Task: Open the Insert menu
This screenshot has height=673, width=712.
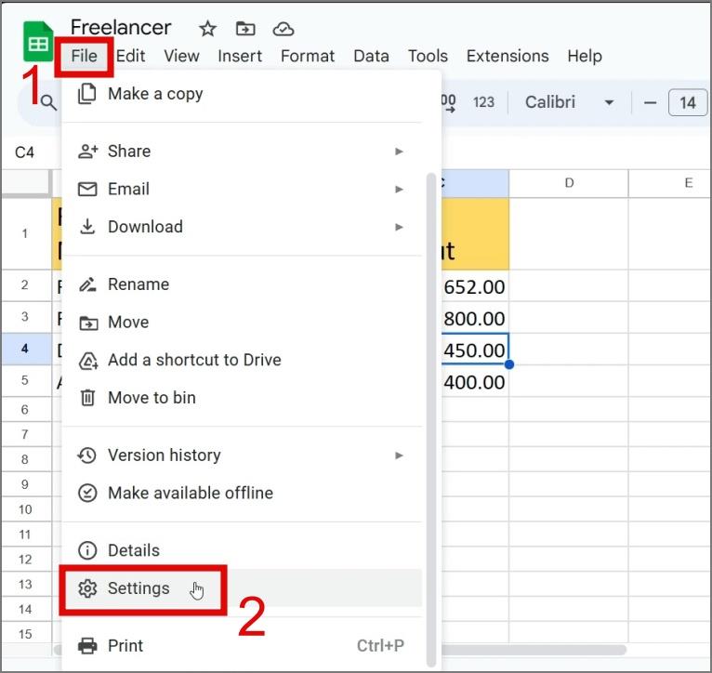Action: point(240,57)
